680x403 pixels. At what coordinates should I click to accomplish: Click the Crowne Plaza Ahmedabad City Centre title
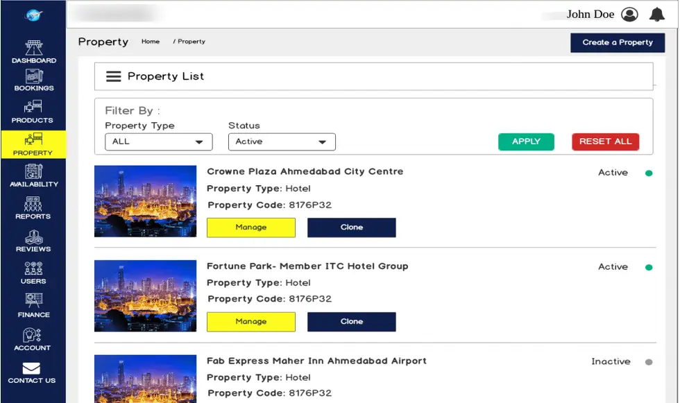click(305, 171)
